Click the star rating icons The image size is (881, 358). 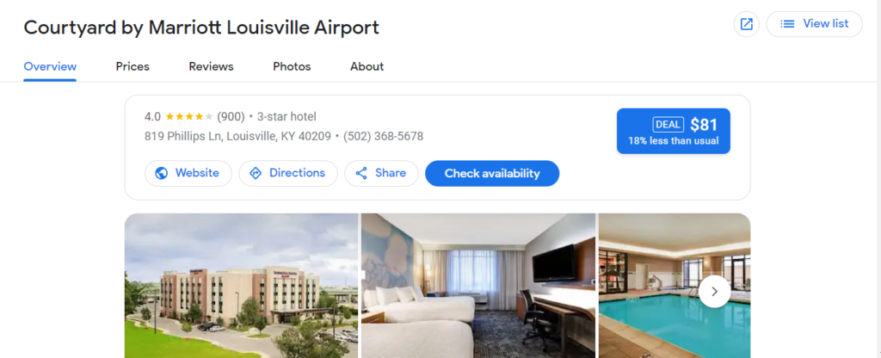click(189, 117)
